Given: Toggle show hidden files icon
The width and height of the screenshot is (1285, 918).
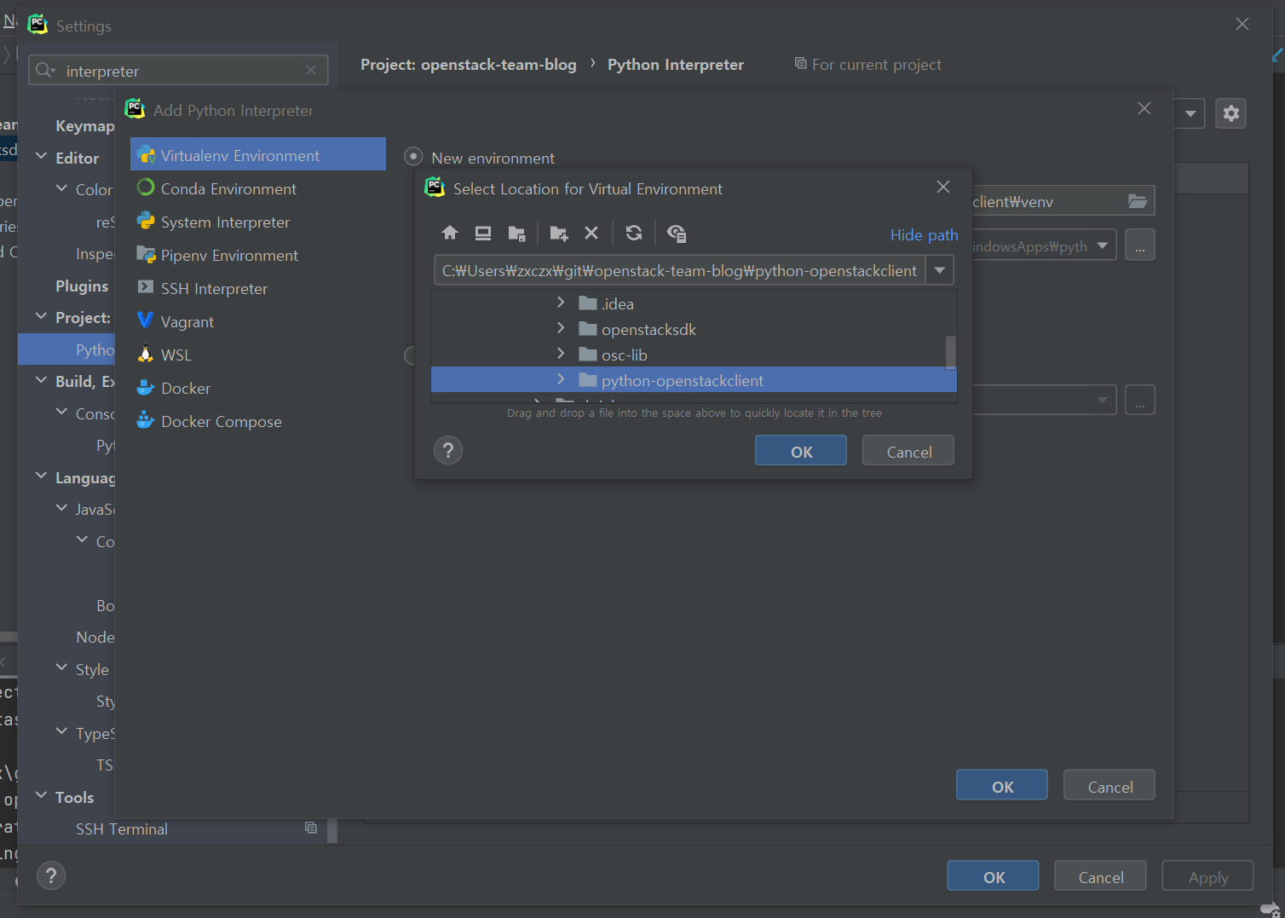Looking at the screenshot, I should [x=677, y=233].
